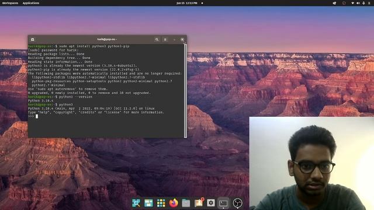Click the power indicator at top bar end
The height and width of the screenshot is (210, 374).
click(x=369, y=3)
